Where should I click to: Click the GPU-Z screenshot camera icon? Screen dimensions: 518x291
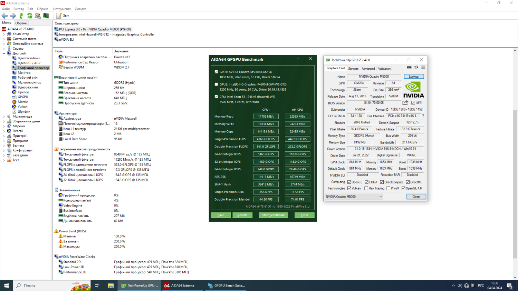409,67
